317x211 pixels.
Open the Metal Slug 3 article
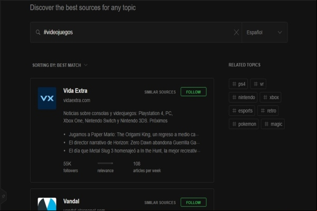[135, 151]
